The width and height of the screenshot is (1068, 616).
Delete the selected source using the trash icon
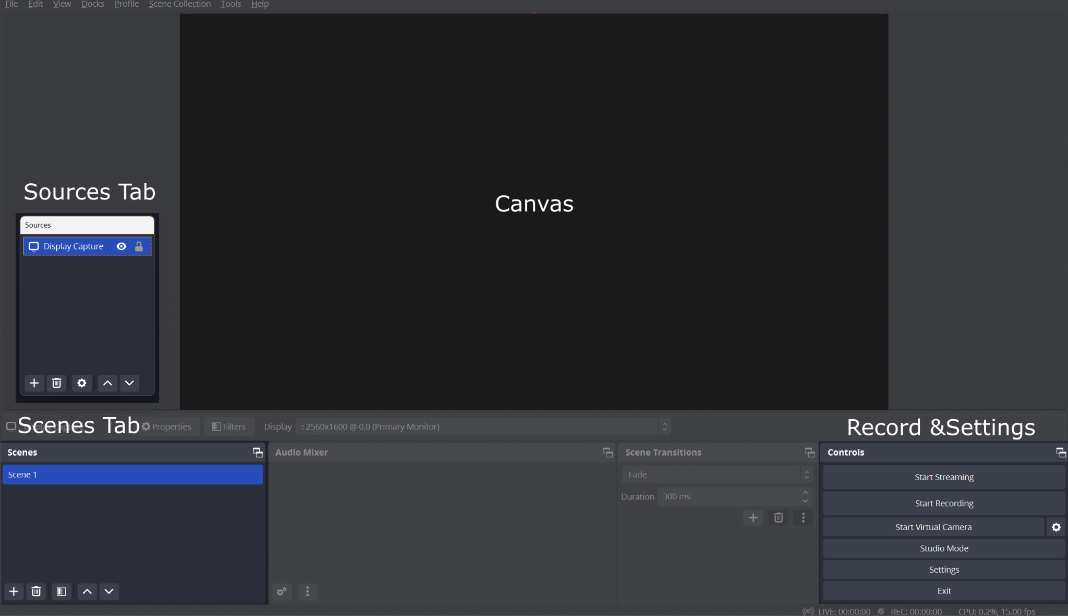[57, 383]
